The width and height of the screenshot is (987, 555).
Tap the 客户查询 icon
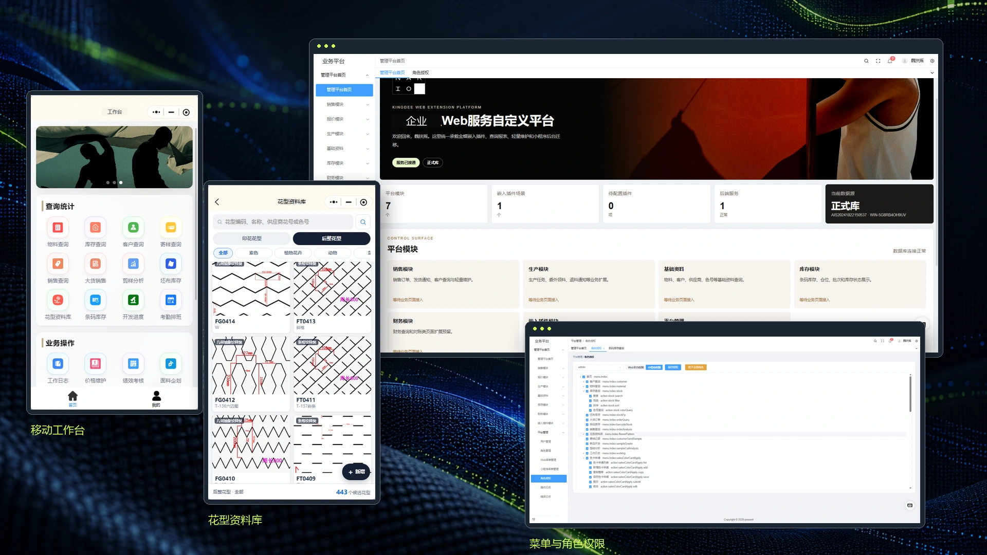(x=133, y=227)
